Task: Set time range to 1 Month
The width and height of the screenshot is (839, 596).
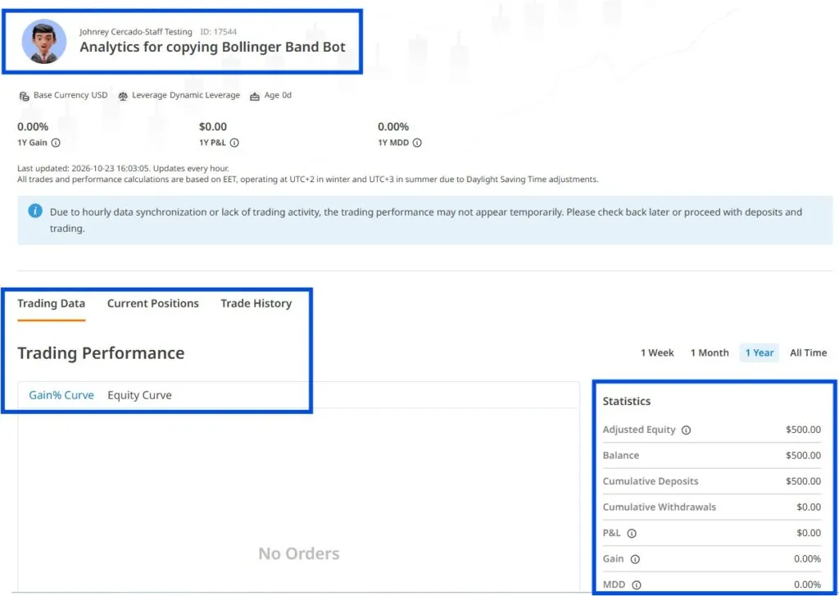Action: 710,353
